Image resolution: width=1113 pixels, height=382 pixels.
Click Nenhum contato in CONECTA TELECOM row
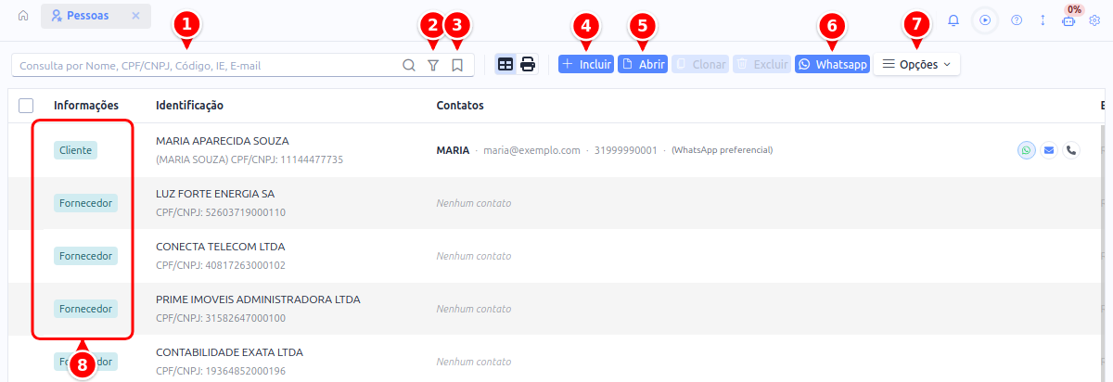click(x=474, y=256)
